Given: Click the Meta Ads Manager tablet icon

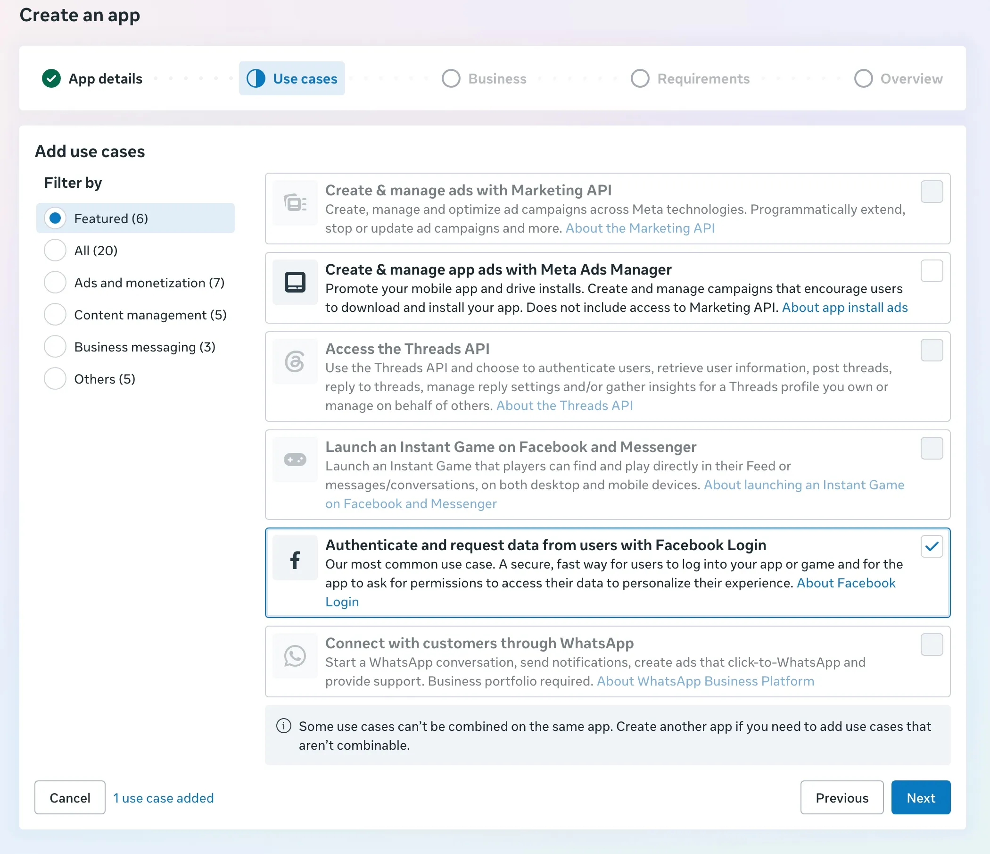Looking at the screenshot, I should click(295, 282).
